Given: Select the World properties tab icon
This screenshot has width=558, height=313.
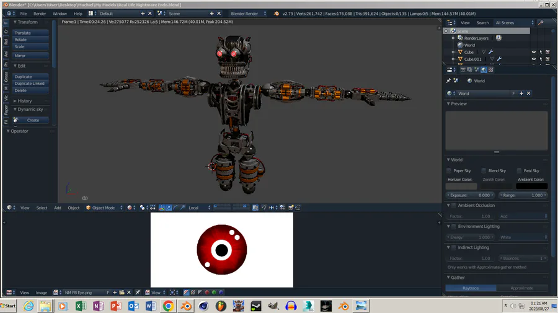Looking at the screenshot, I should click(484, 69).
